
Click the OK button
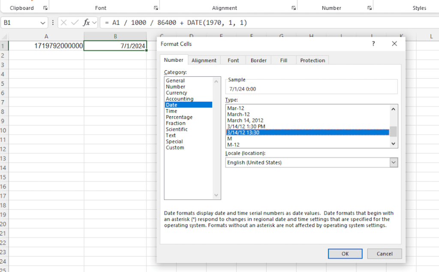(345, 254)
